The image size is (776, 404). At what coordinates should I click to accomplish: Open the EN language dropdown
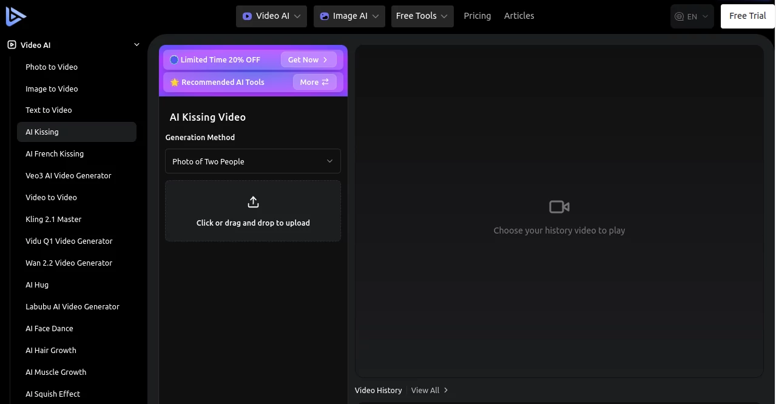coord(692,16)
